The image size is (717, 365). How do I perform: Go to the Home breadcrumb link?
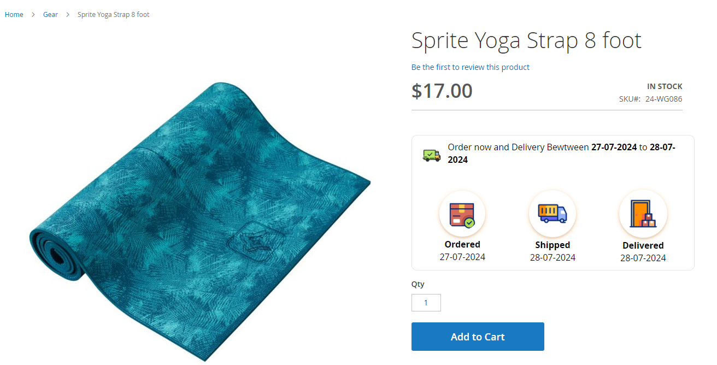pyautogui.click(x=14, y=15)
